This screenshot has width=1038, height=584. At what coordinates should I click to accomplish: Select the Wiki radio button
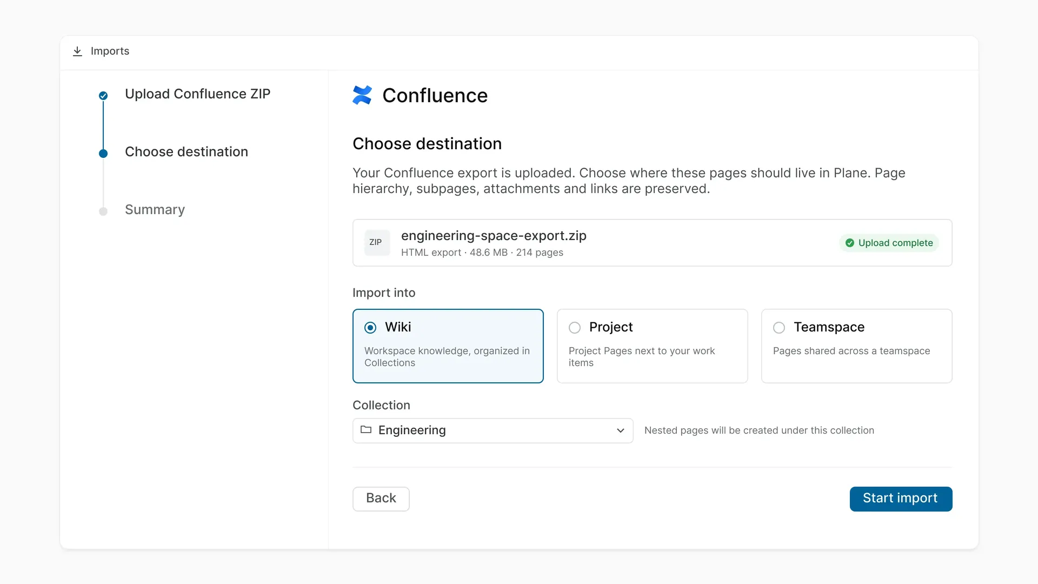[370, 328]
